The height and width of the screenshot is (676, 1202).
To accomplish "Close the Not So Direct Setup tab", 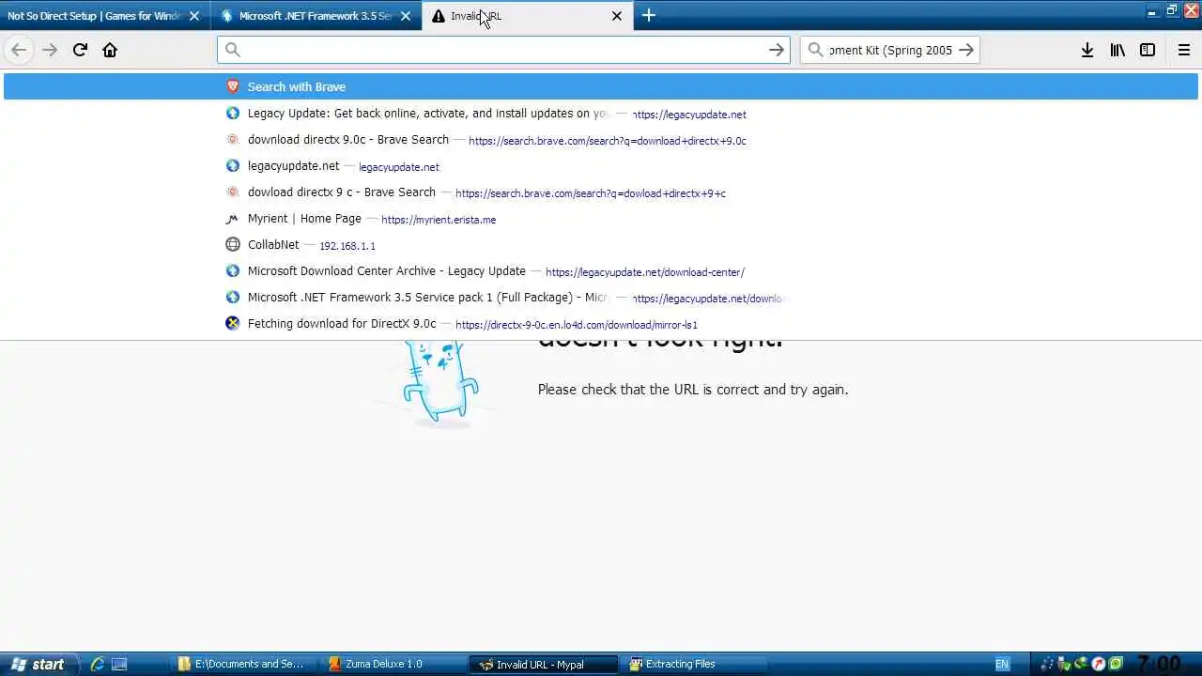I will pos(194,16).
